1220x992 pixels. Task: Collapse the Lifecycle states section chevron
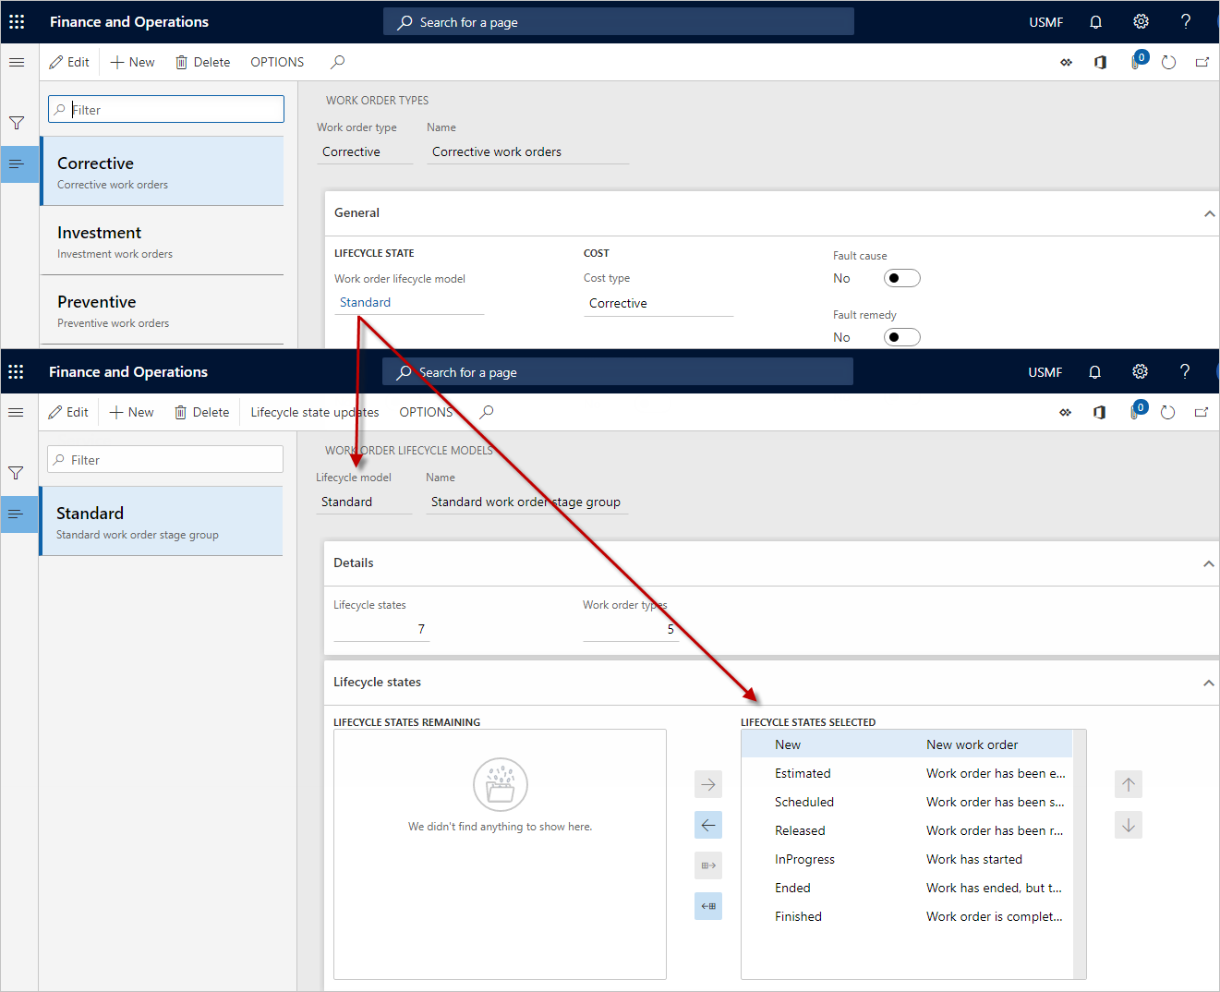click(x=1208, y=682)
